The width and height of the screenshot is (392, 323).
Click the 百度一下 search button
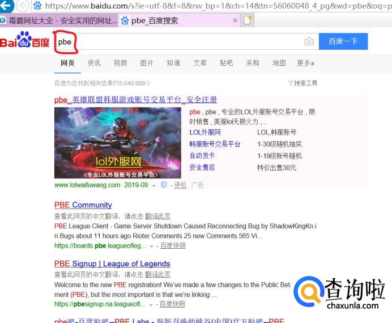343,41
